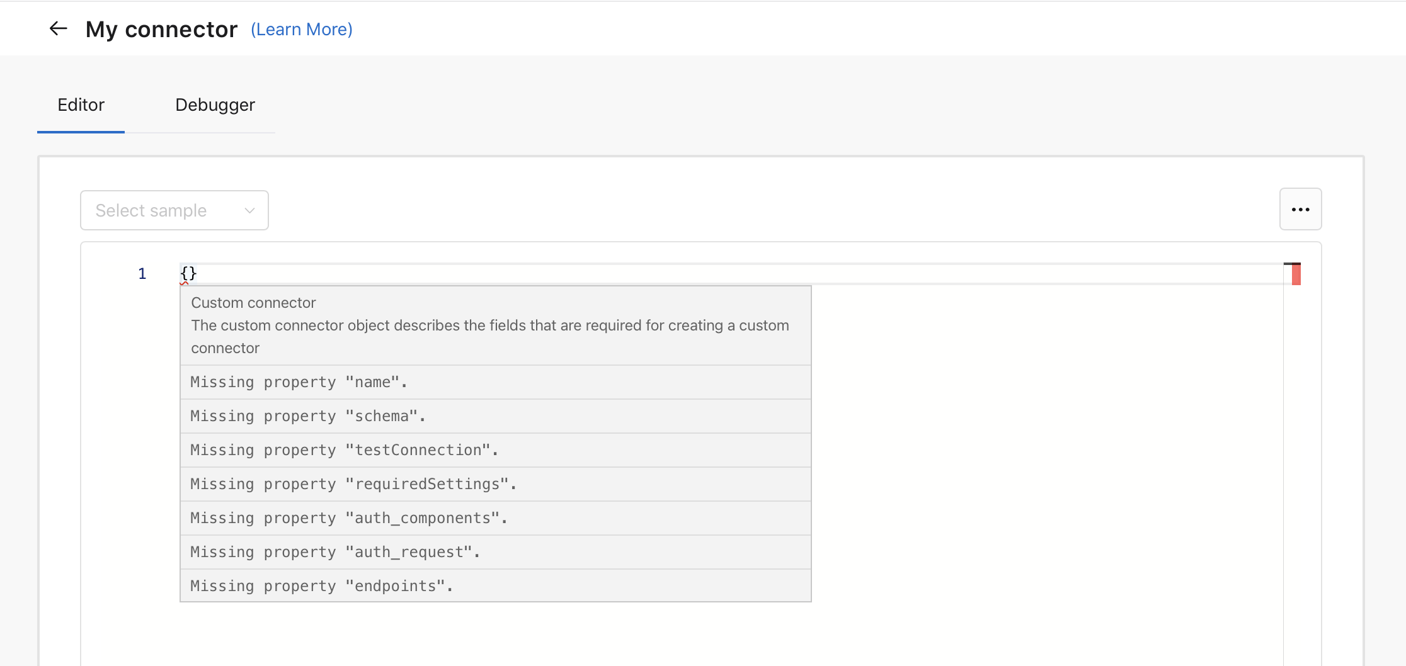Open the ellipsis options menu
Viewport: 1406px width, 666px height.
[x=1300, y=209]
